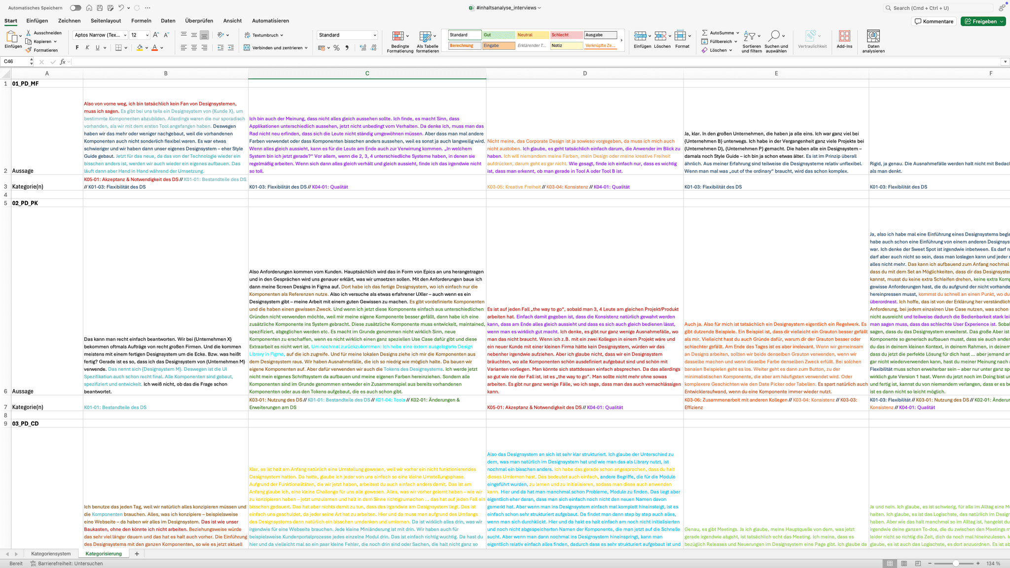Open Daten analysieren tool
Image resolution: width=1010 pixels, height=568 pixels.
[873, 36]
